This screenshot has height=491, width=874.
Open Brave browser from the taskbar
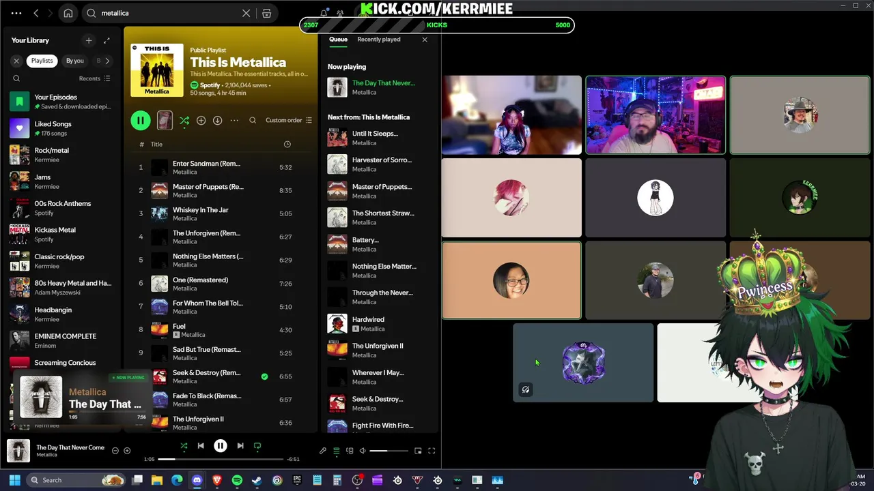pos(217,480)
